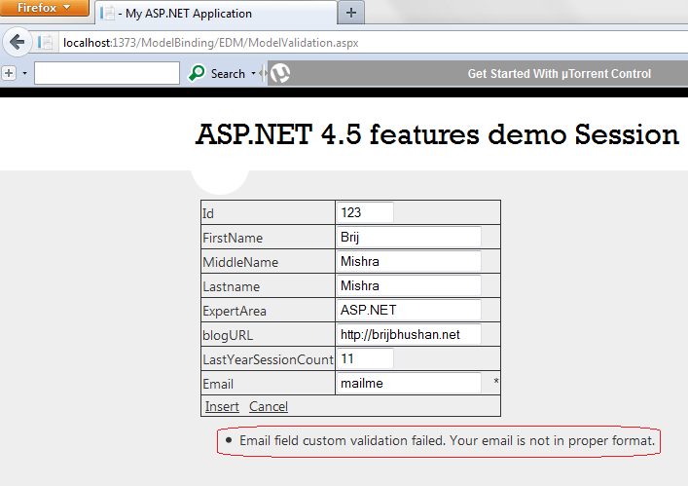Click the toolbar search text box
Viewport: 688px width, 486px height.
pyautogui.click(x=107, y=73)
